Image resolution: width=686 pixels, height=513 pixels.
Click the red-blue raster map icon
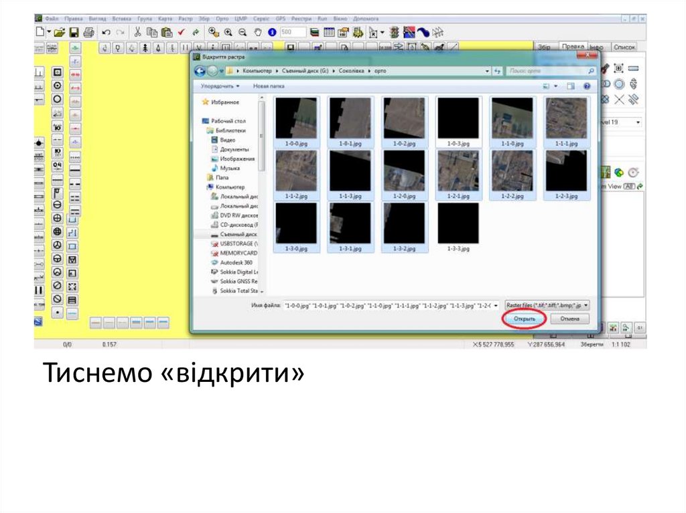[409, 32]
